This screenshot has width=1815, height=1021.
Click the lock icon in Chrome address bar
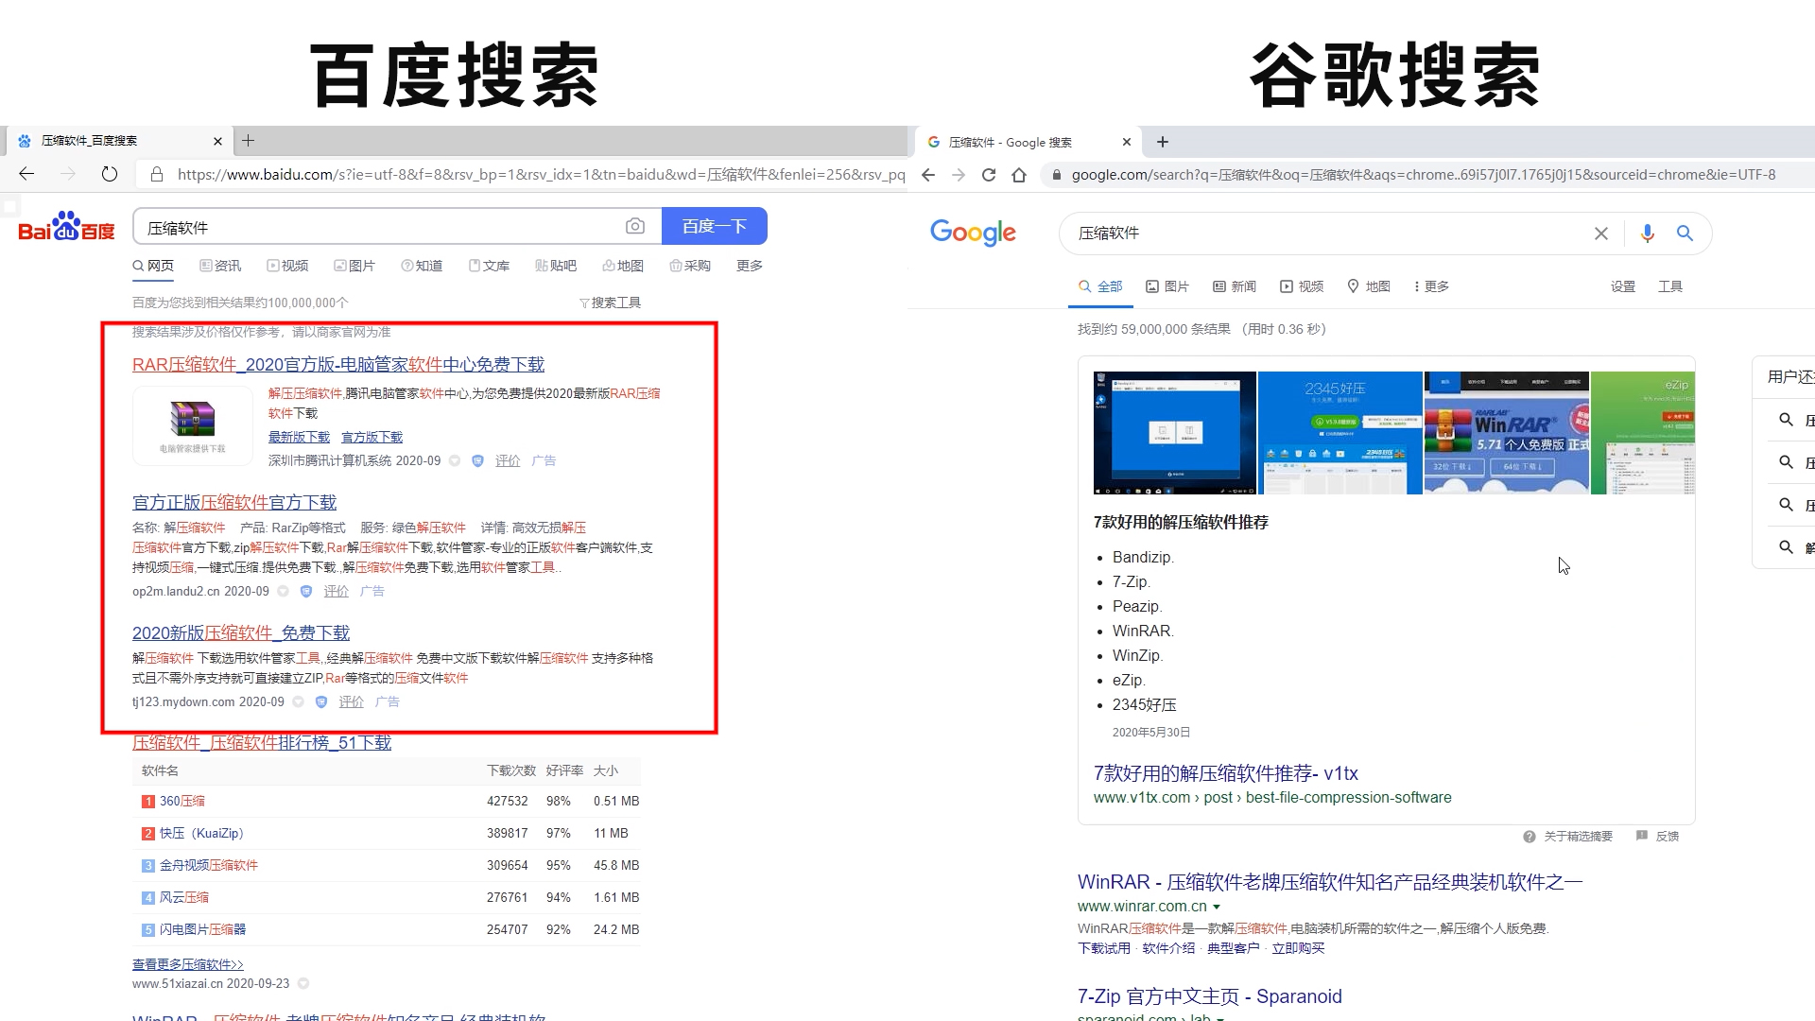[x=1057, y=175]
